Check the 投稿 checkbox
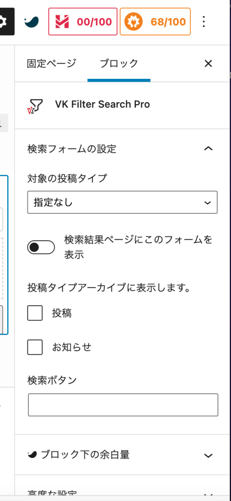 (x=35, y=313)
